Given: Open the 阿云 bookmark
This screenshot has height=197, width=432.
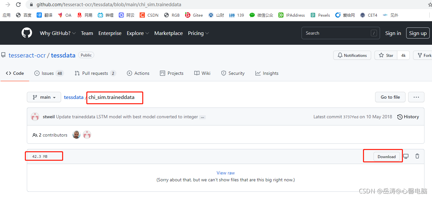Looking at the screenshot, I should coord(127,15).
